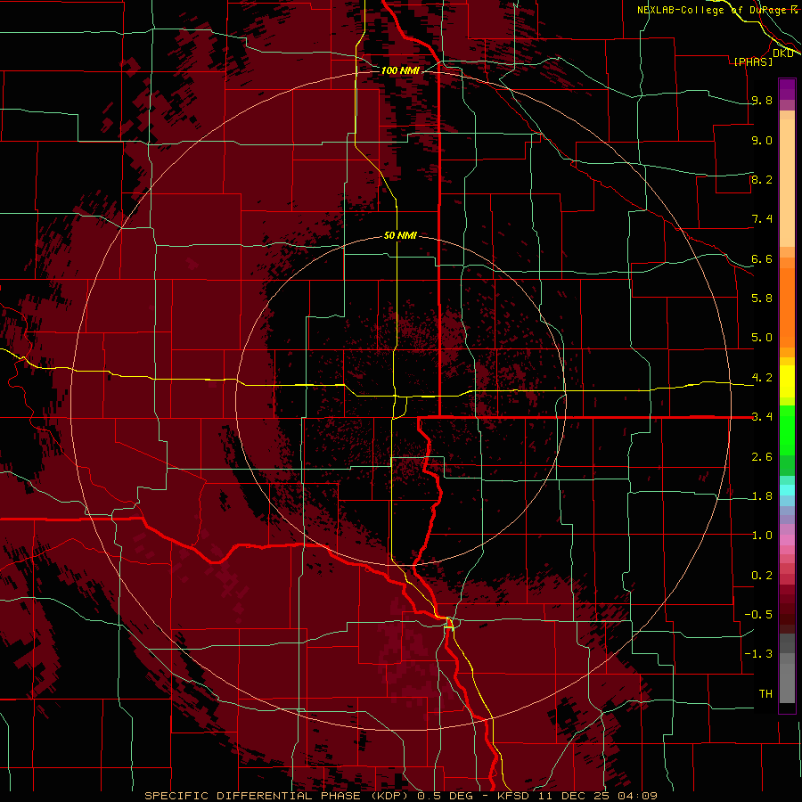This screenshot has width=802, height=802.
Task: Pick the yellow swatch in the color bar
Action: coord(787,381)
